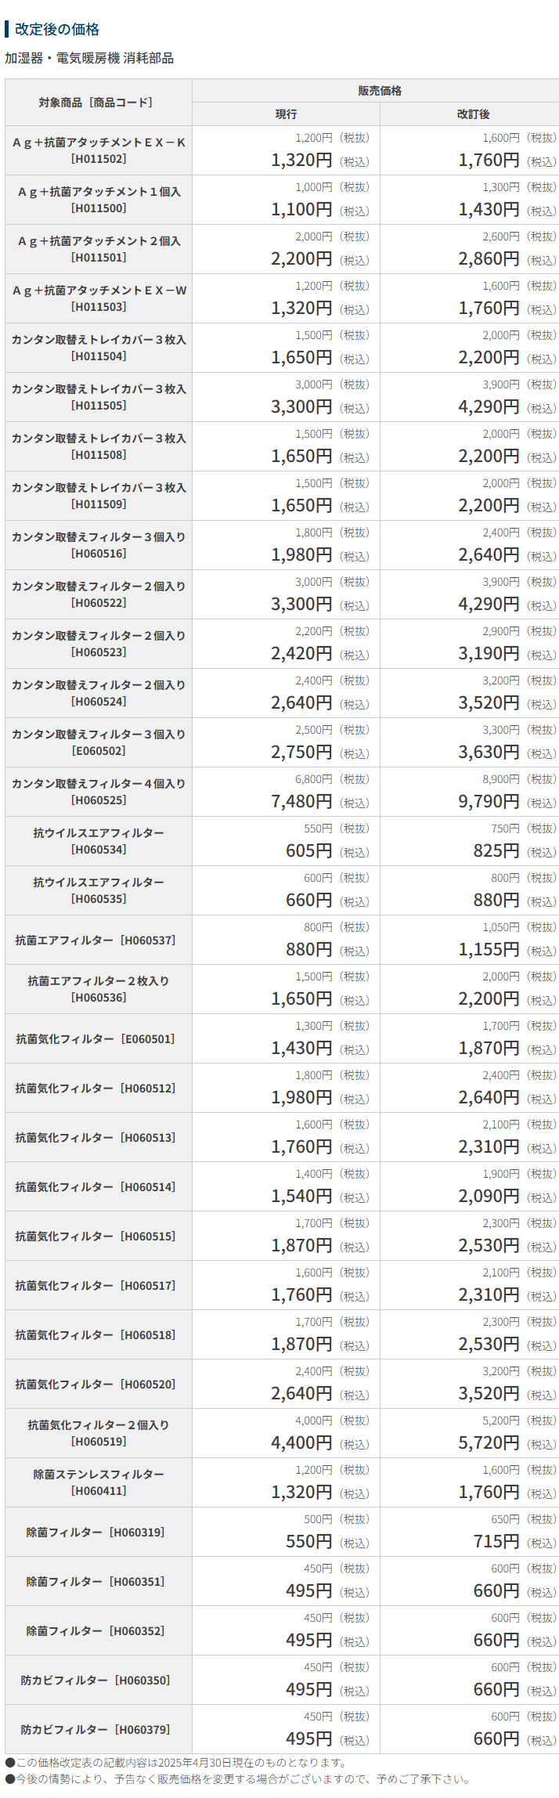
Task: Click the 抗菌気化フィルター2個入り H060519 cell
Action: (x=99, y=1432)
